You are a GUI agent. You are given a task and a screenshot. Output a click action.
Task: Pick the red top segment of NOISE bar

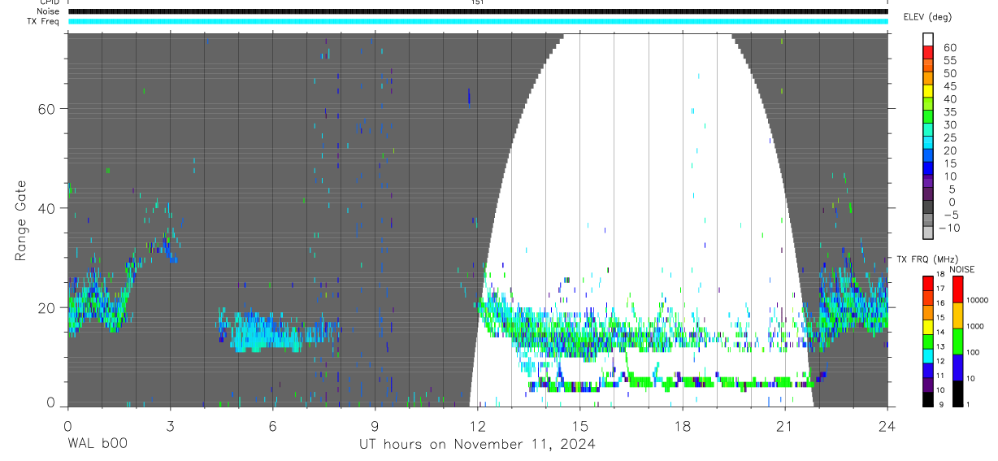(958, 289)
